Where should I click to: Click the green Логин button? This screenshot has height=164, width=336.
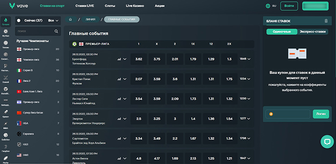[x=321, y=114]
